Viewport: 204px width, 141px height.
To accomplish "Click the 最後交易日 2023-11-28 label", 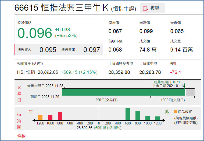I will point(45,86).
